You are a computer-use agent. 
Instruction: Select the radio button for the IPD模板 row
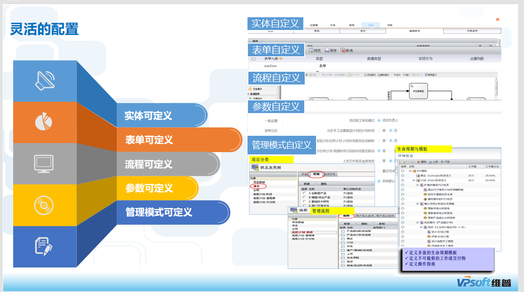403,171
